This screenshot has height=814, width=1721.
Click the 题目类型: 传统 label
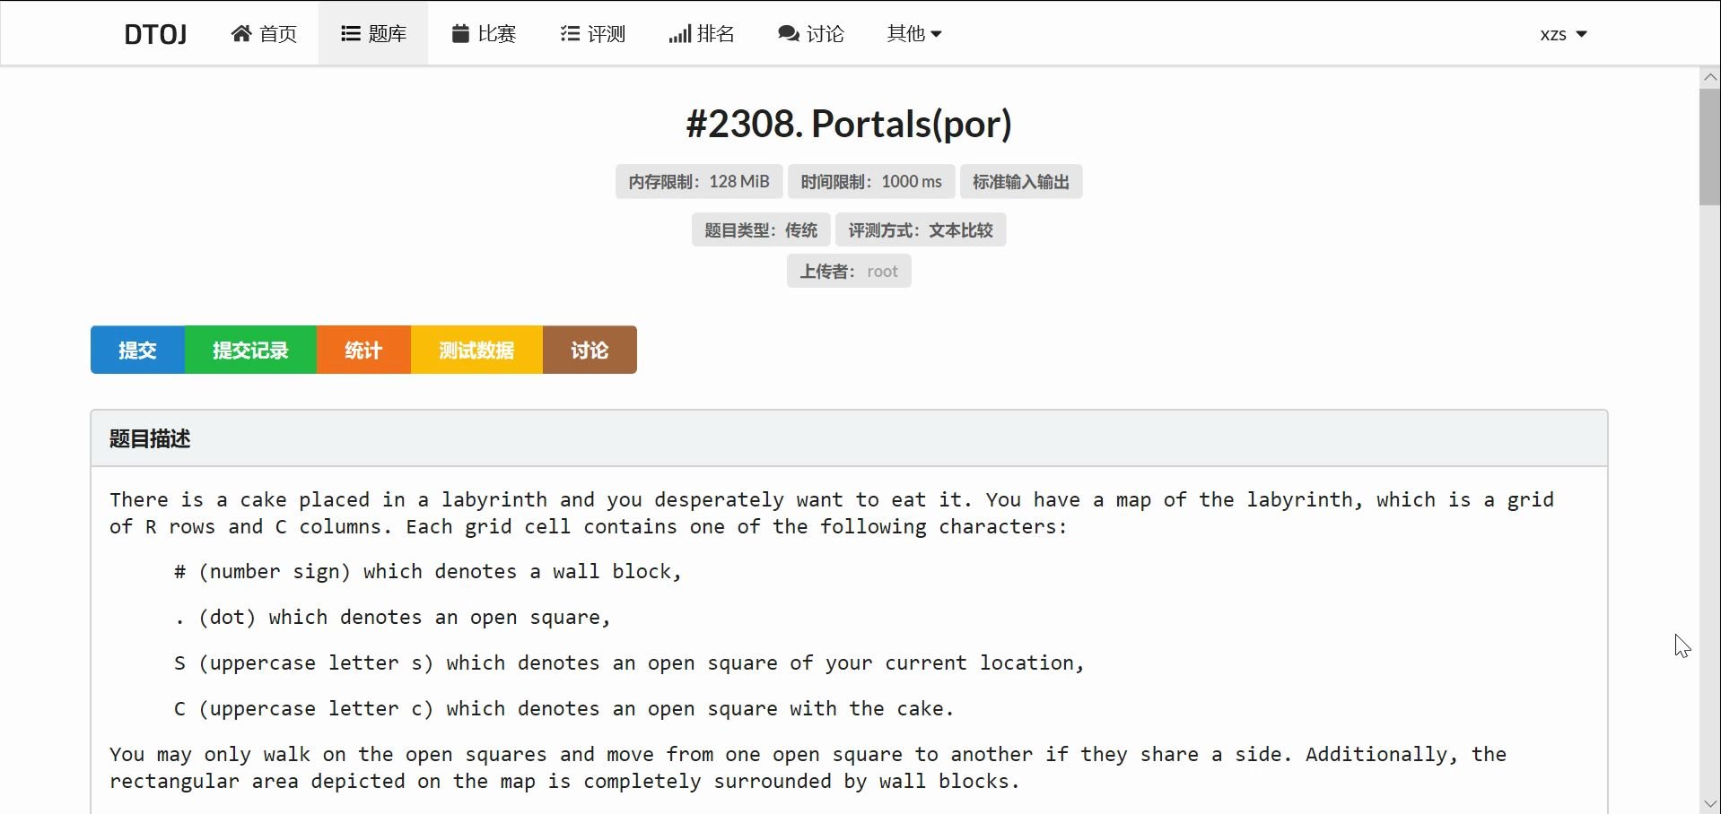pyautogui.click(x=761, y=230)
